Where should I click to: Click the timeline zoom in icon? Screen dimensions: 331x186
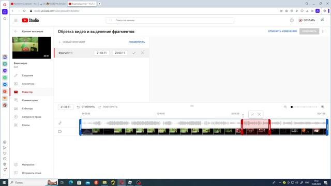(322, 107)
